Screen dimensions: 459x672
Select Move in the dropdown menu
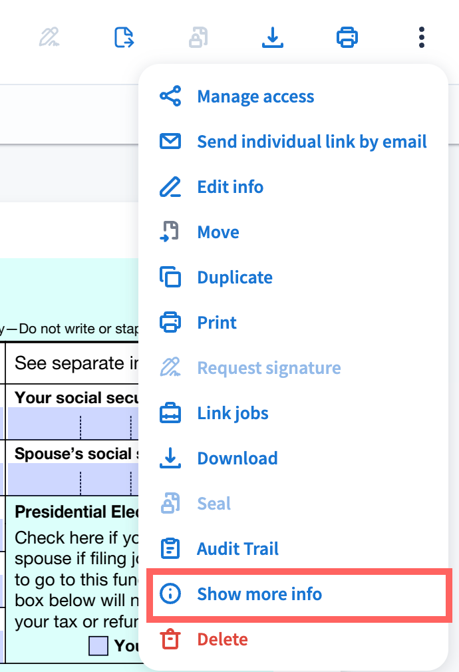click(218, 232)
